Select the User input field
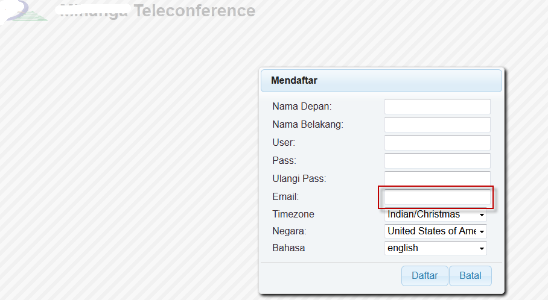 click(437, 143)
